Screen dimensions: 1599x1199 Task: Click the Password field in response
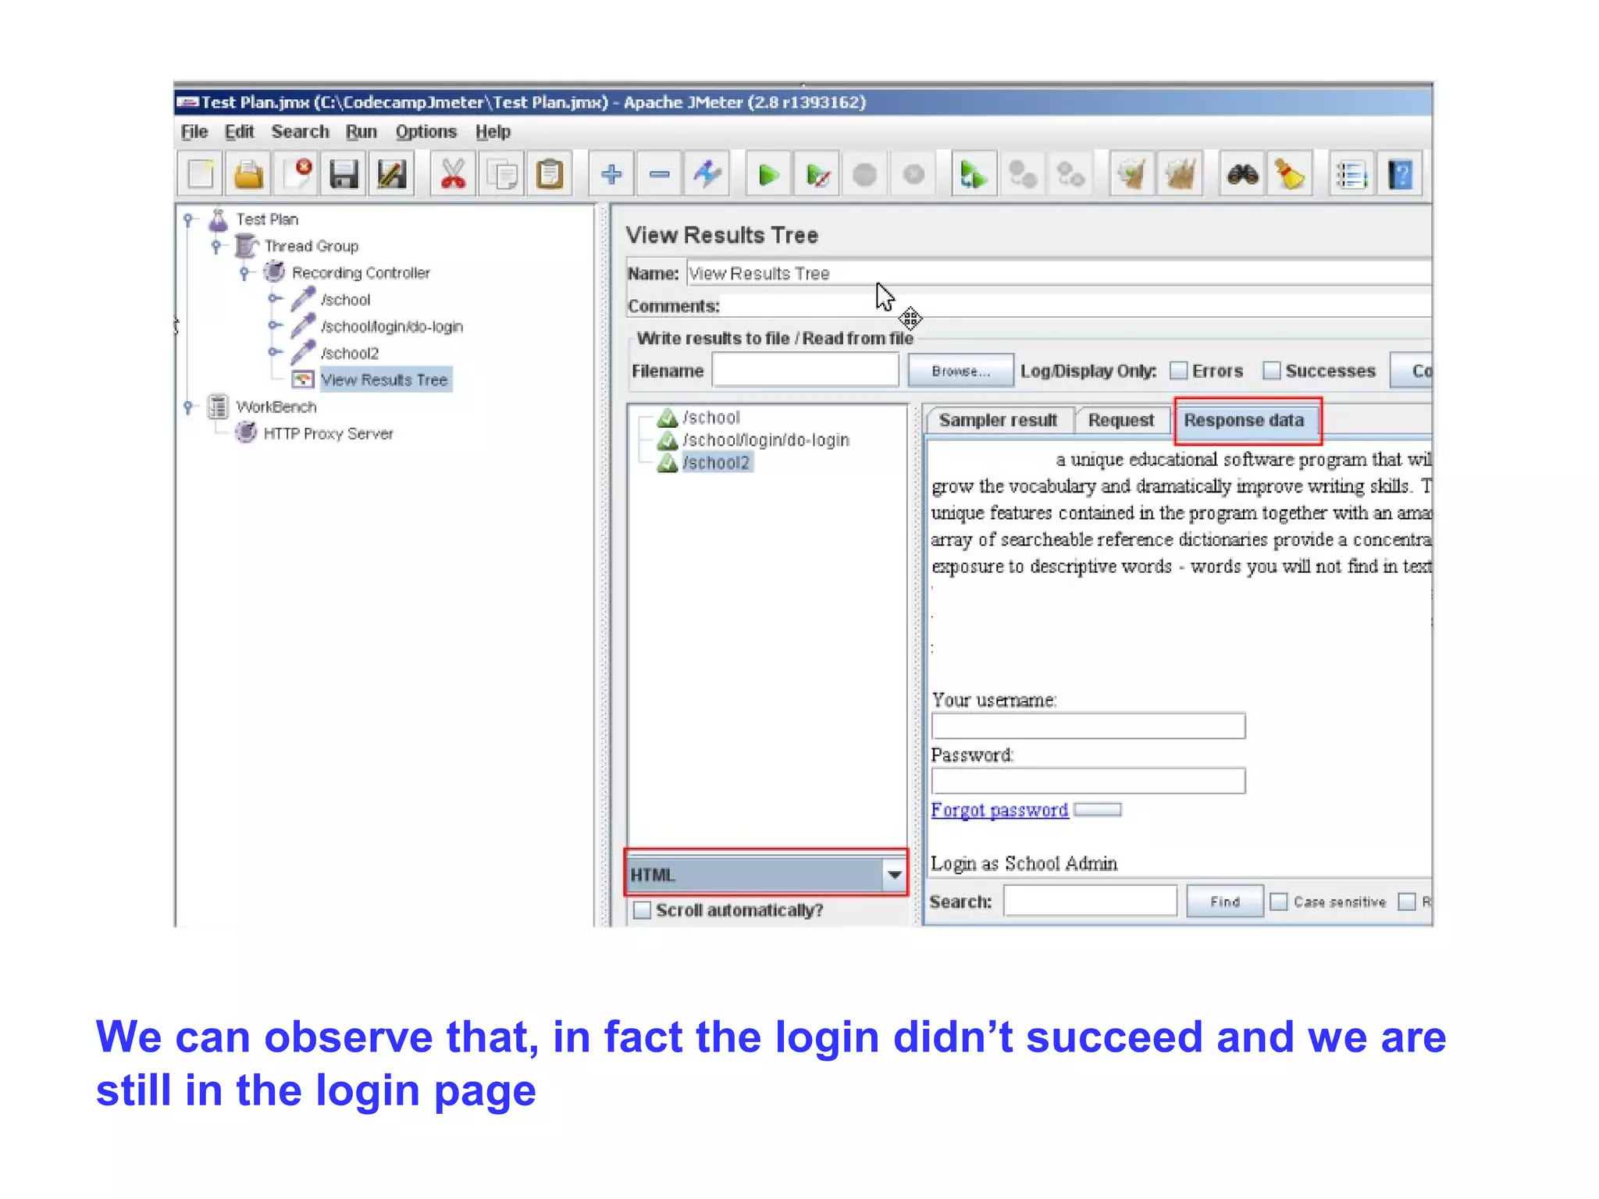[1088, 781]
